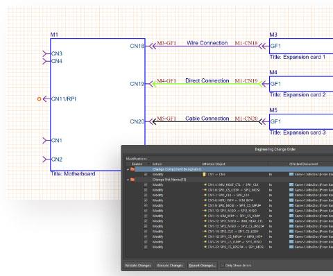Click the 'Cable Connection' label

(x=207, y=119)
